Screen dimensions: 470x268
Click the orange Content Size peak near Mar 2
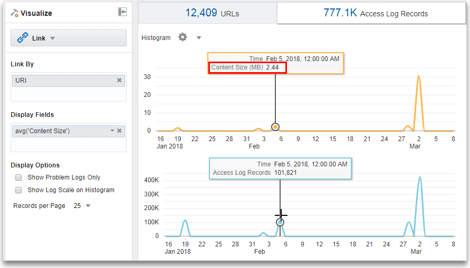(x=419, y=76)
